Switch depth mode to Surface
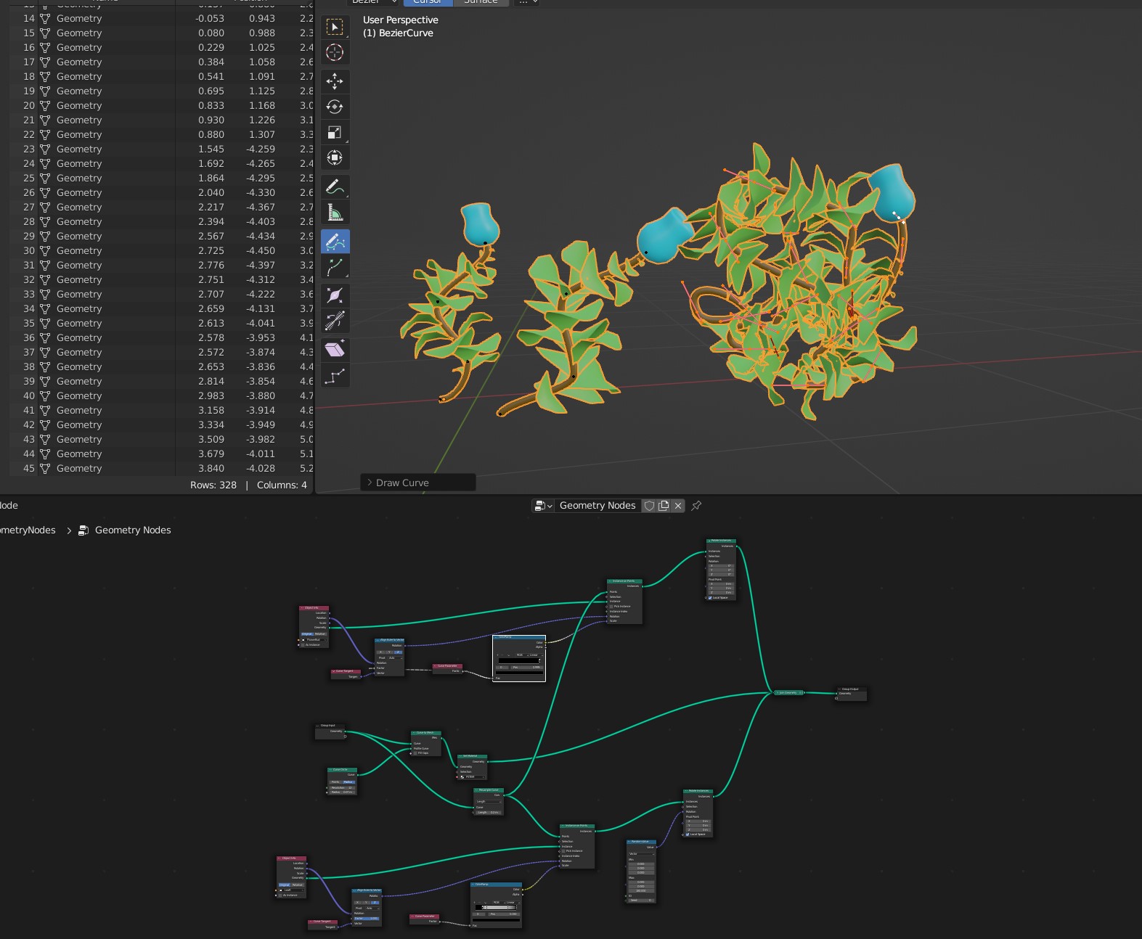This screenshot has width=1142, height=939. [x=481, y=2]
